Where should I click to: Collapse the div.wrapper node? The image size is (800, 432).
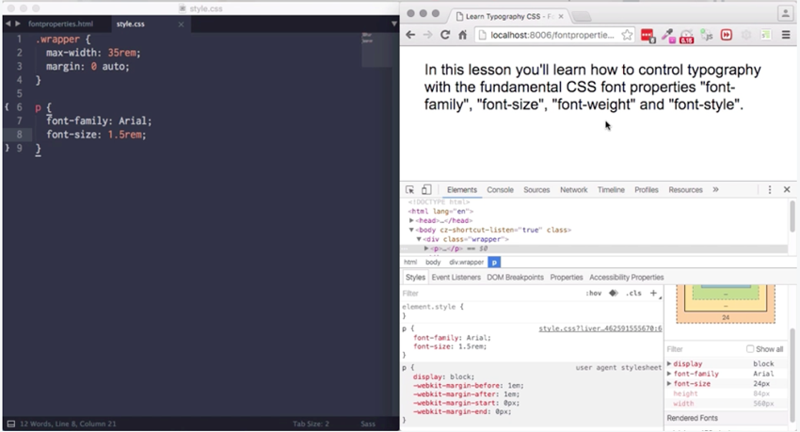pos(419,239)
